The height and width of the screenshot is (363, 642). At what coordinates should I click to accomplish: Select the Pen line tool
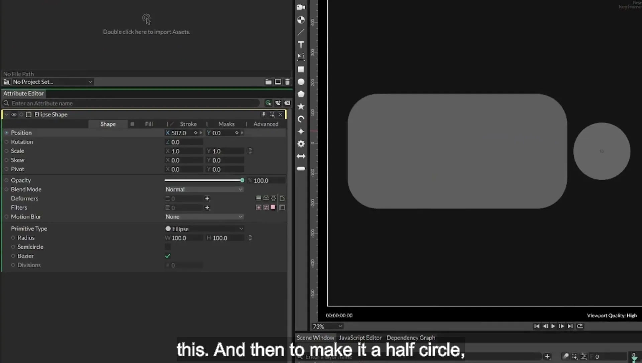(301, 32)
